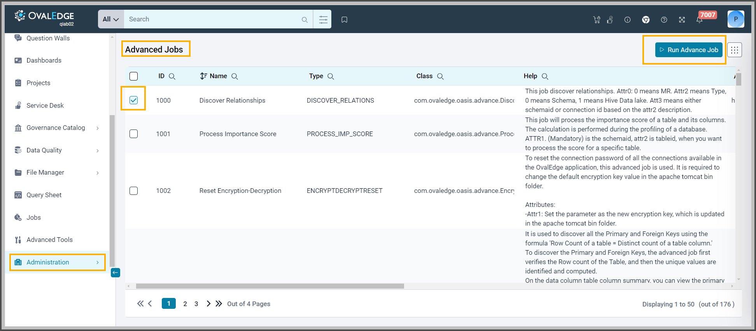Click the Run Advance Job button

689,50
